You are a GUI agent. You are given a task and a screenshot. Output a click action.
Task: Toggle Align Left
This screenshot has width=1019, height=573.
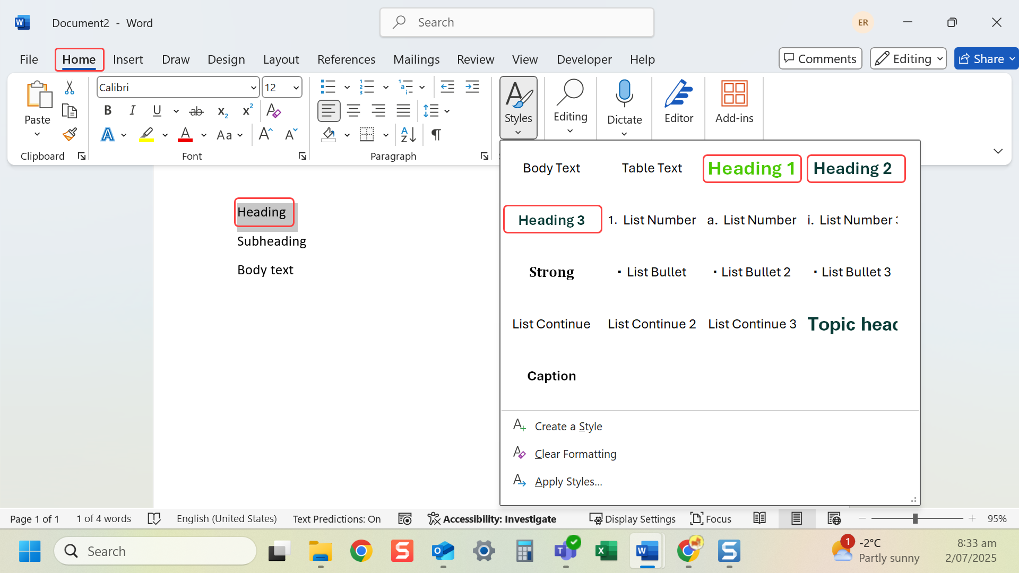coord(329,111)
